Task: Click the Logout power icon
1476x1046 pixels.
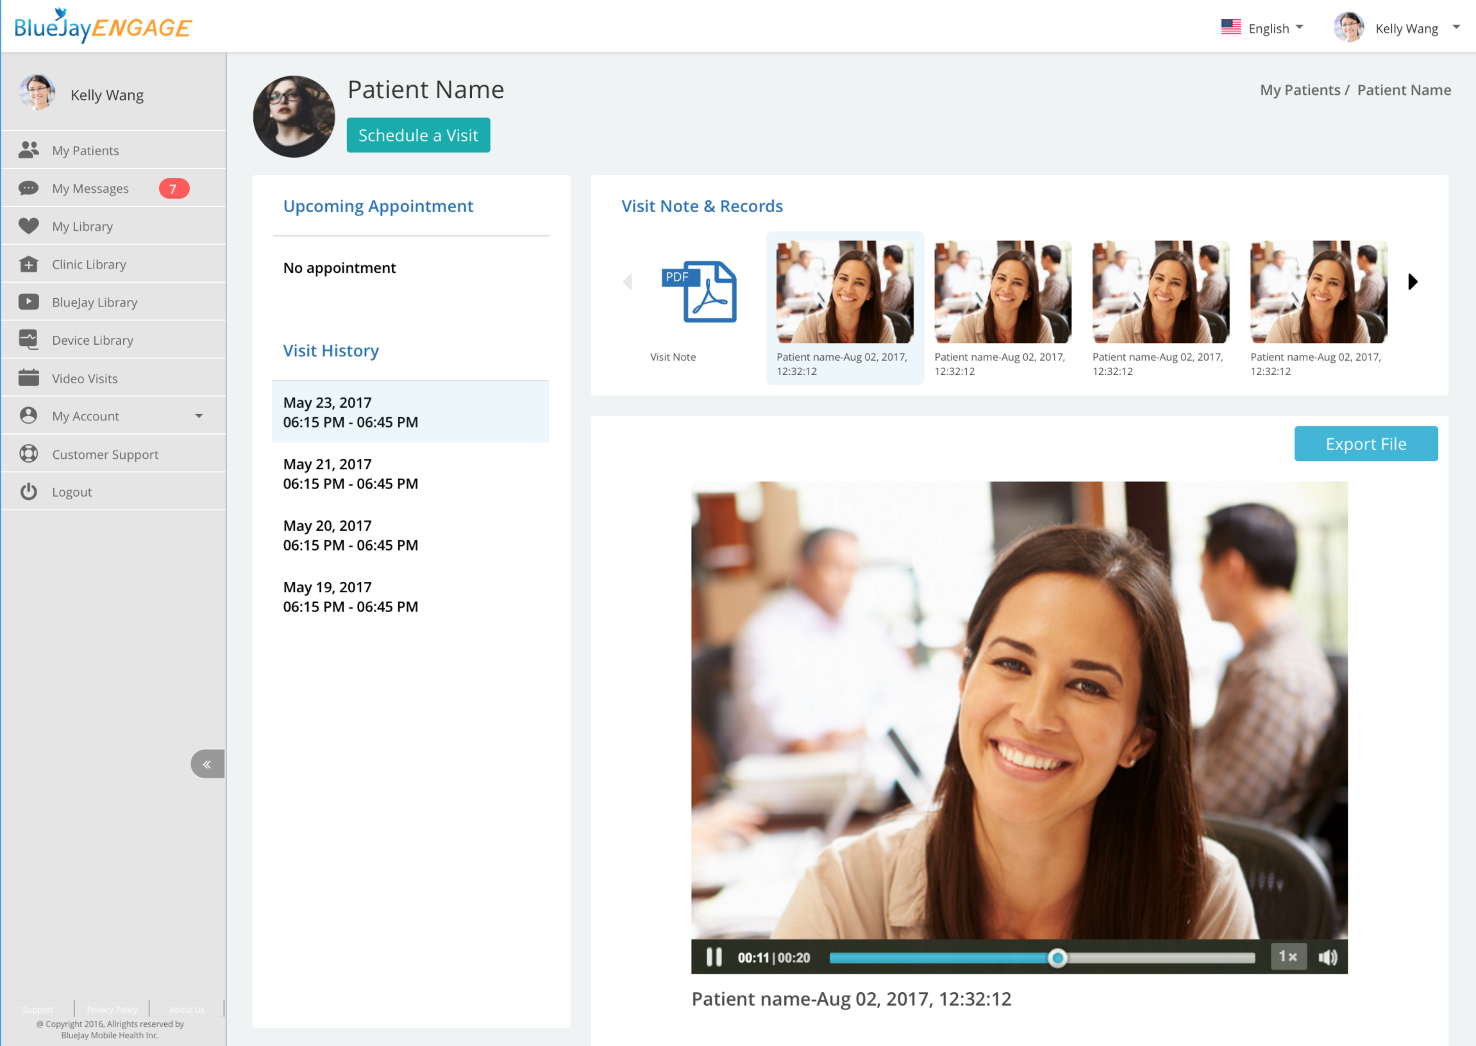Action: coord(28,492)
